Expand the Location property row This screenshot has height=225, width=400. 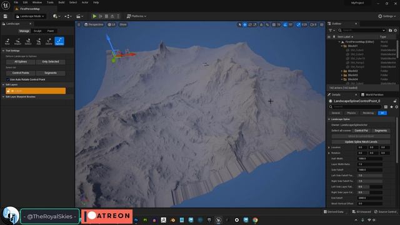(x=329, y=147)
